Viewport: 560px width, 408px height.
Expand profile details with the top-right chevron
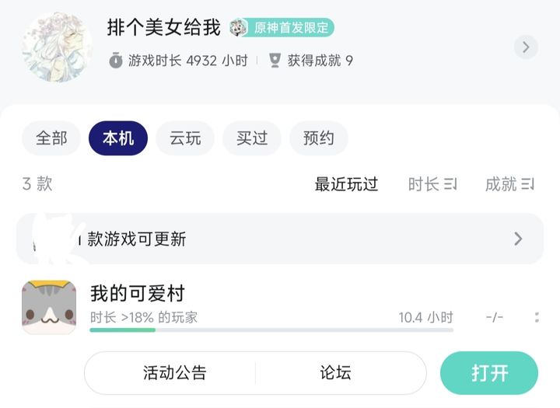(x=526, y=47)
